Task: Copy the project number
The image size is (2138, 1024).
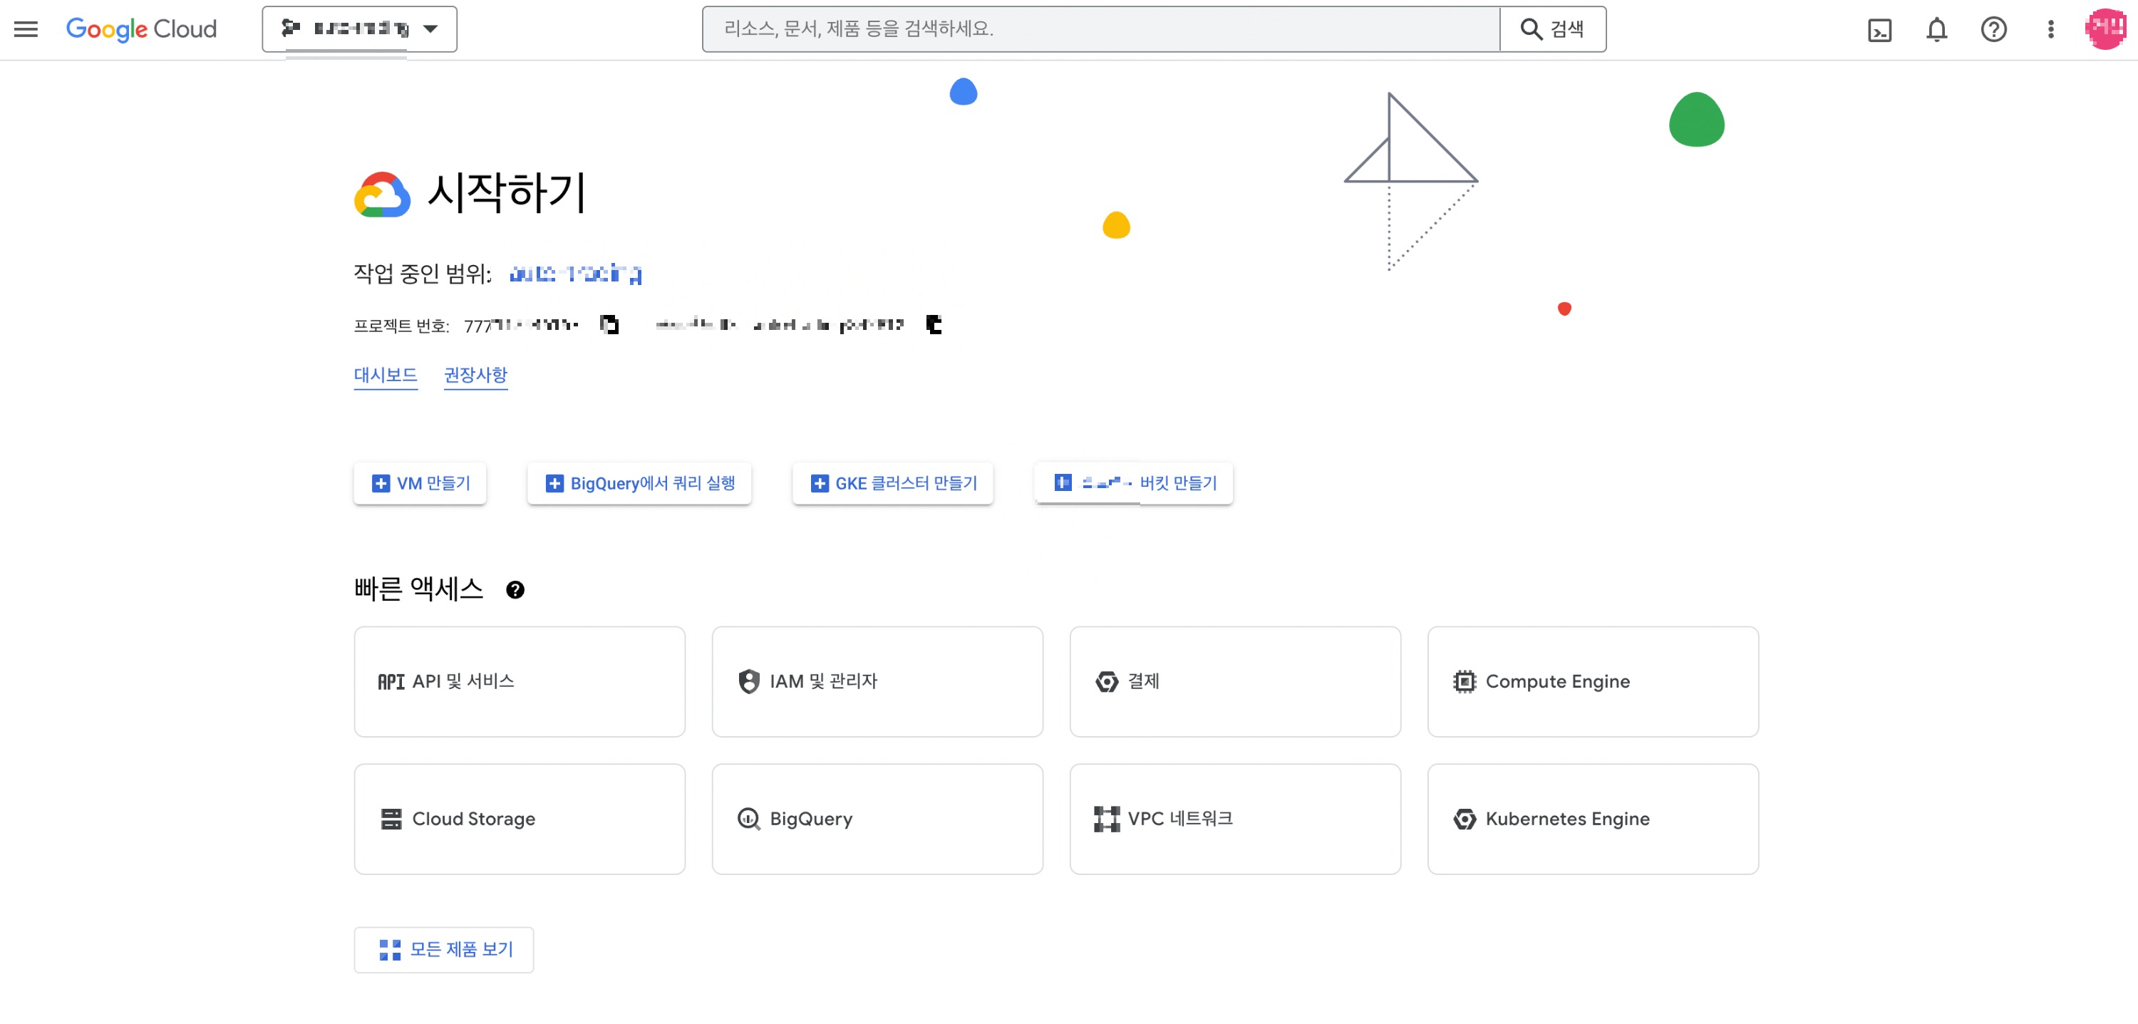Action: (609, 324)
